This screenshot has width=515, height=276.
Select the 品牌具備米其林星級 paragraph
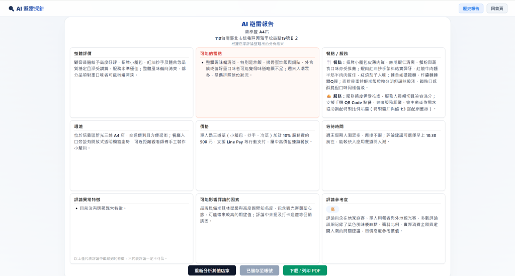click(256, 215)
